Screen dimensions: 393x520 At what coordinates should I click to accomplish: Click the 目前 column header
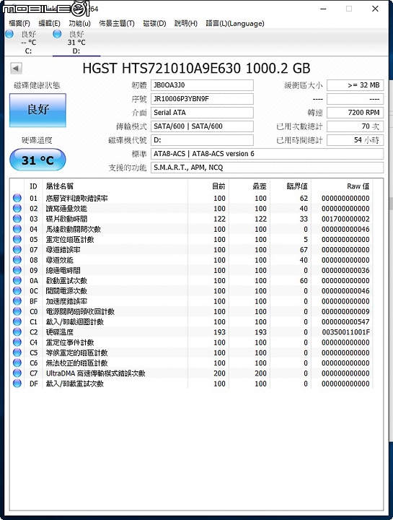coord(208,186)
